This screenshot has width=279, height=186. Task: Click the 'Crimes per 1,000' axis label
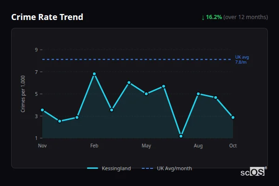click(x=23, y=94)
